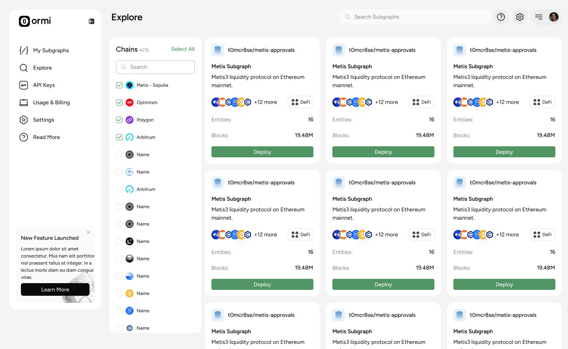Click the user profile avatar
This screenshot has width=568, height=349.
[x=554, y=17]
